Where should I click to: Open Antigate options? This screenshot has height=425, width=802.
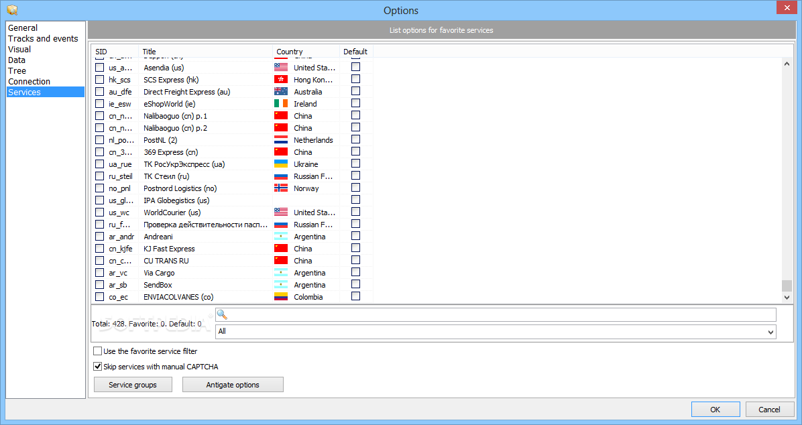233,385
